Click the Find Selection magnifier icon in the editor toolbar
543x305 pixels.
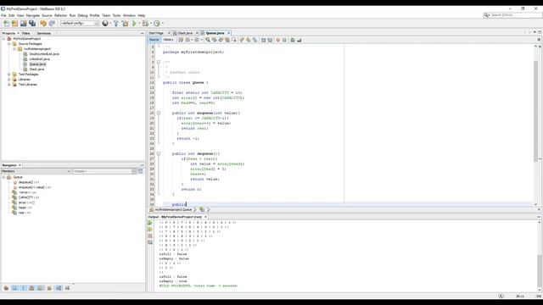click(208, 40)
